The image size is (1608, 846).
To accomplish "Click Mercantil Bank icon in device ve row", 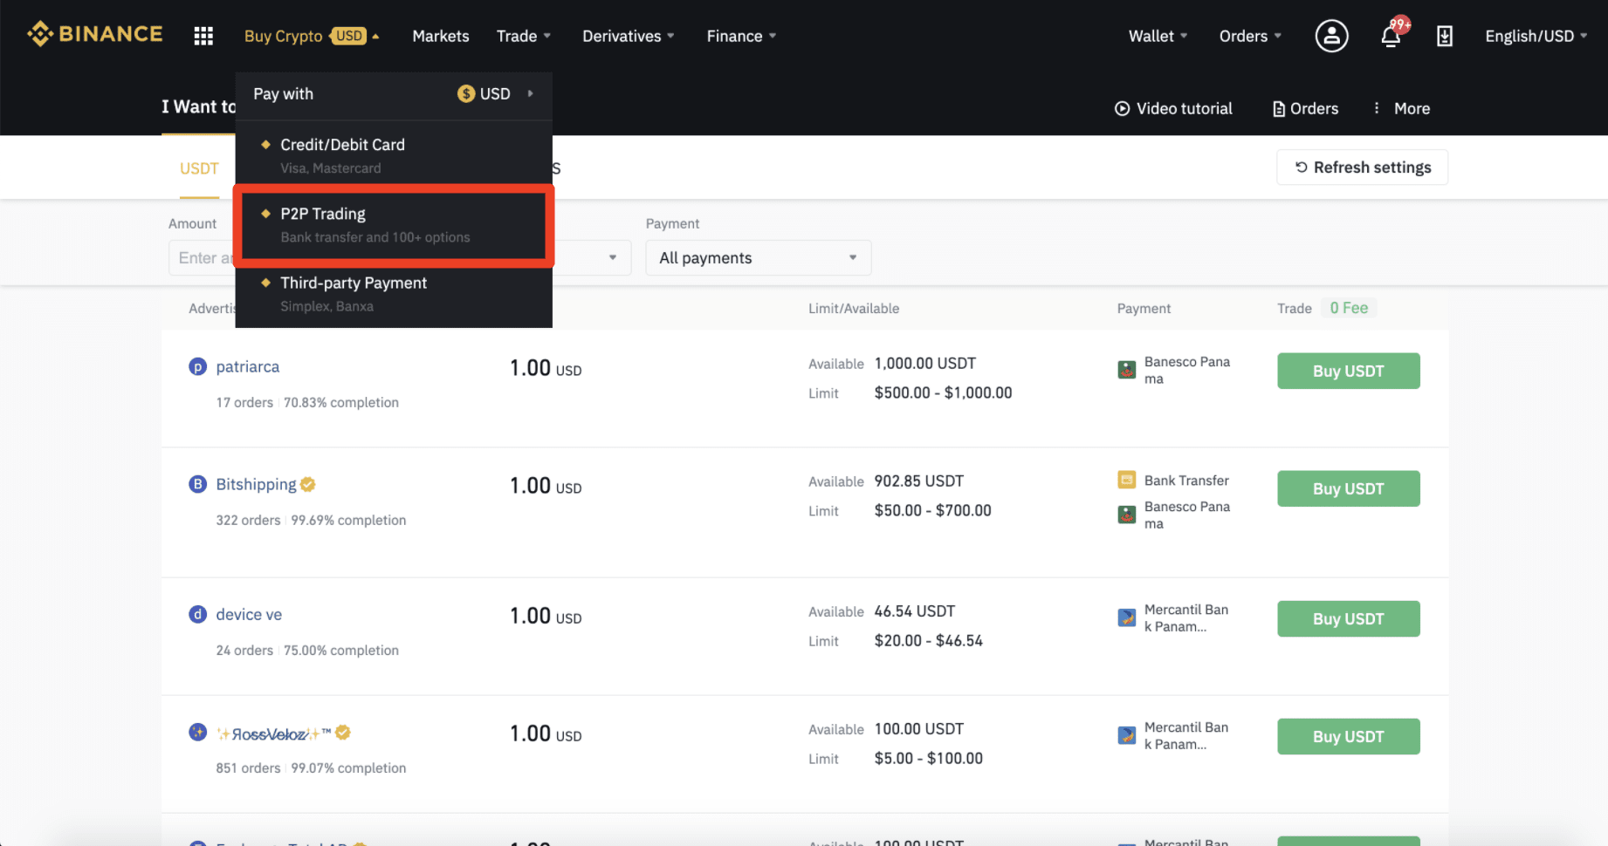I will pos(1127,617).
